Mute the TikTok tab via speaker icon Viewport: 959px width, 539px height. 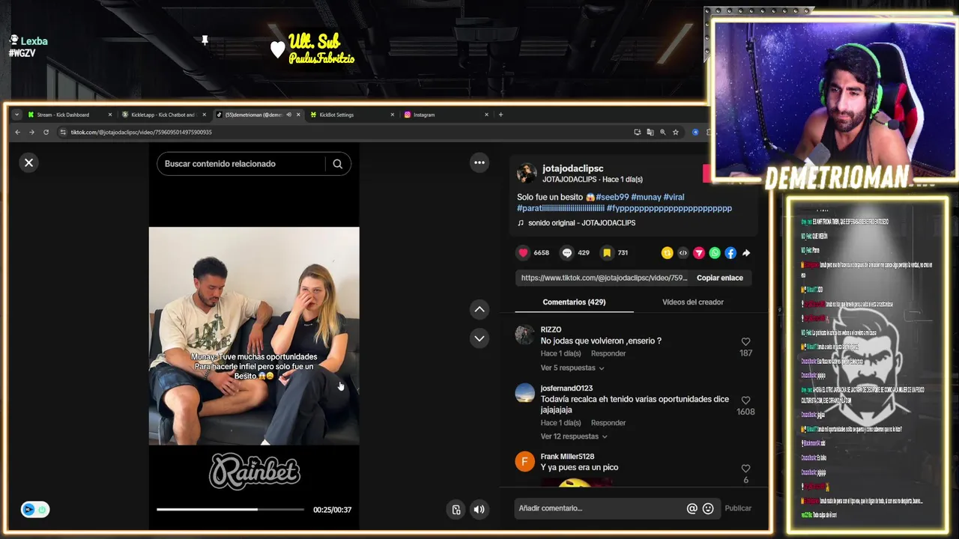(x=288, y=115)
